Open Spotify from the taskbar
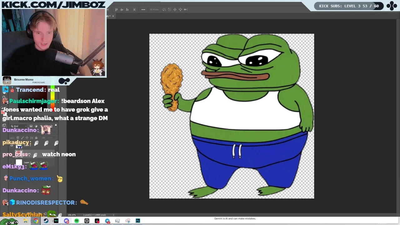The width and height of the screenshot is (400, 225). coord(77,221)
